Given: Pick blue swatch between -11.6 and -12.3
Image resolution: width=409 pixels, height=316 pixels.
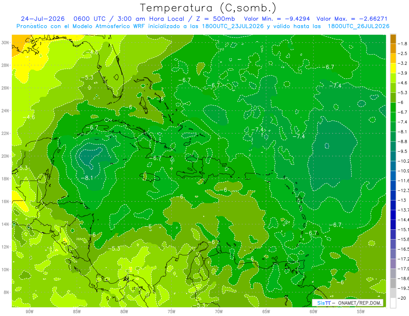Looking at the screenshot, I should (x=393, y=185).
